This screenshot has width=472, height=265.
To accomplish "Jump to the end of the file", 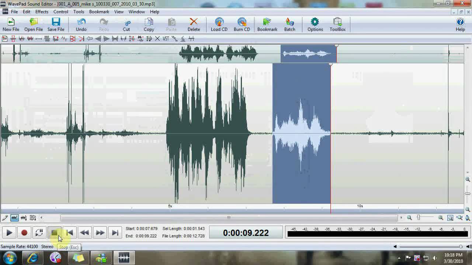I will click(x=115, y=233).
